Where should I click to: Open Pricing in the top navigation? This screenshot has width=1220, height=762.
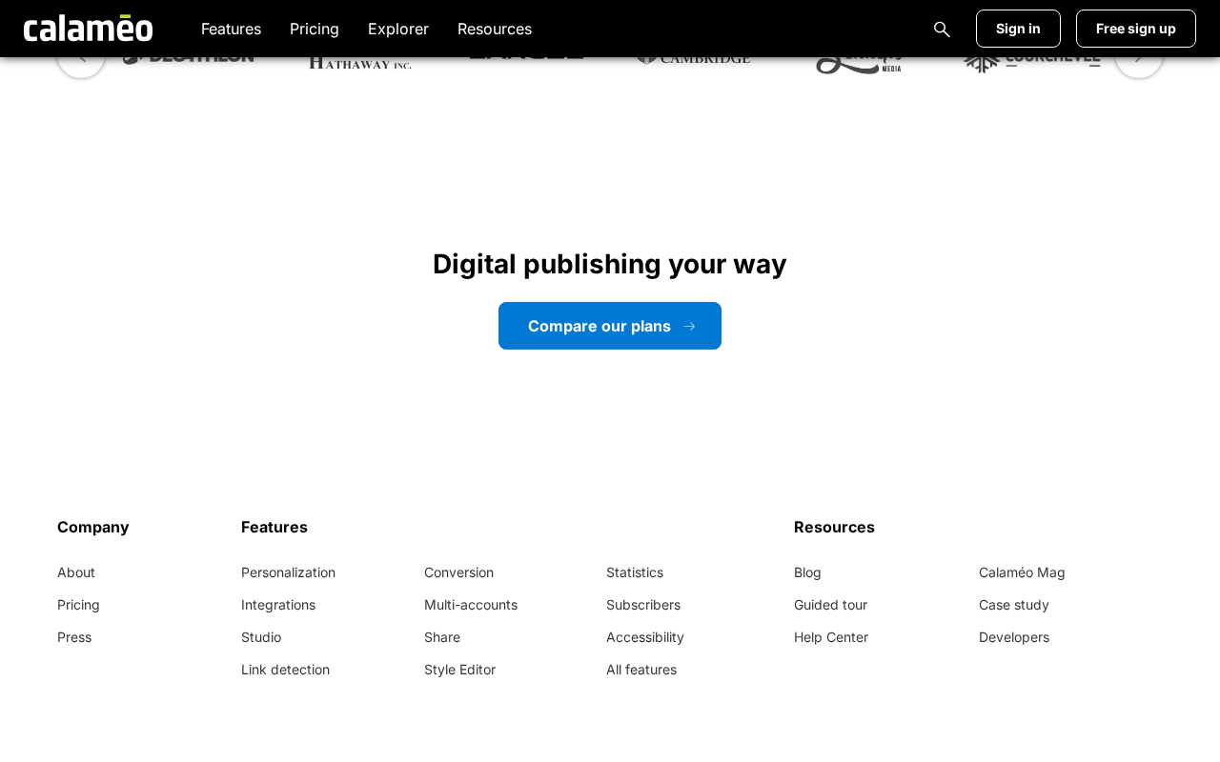click(x=315, y=29)
